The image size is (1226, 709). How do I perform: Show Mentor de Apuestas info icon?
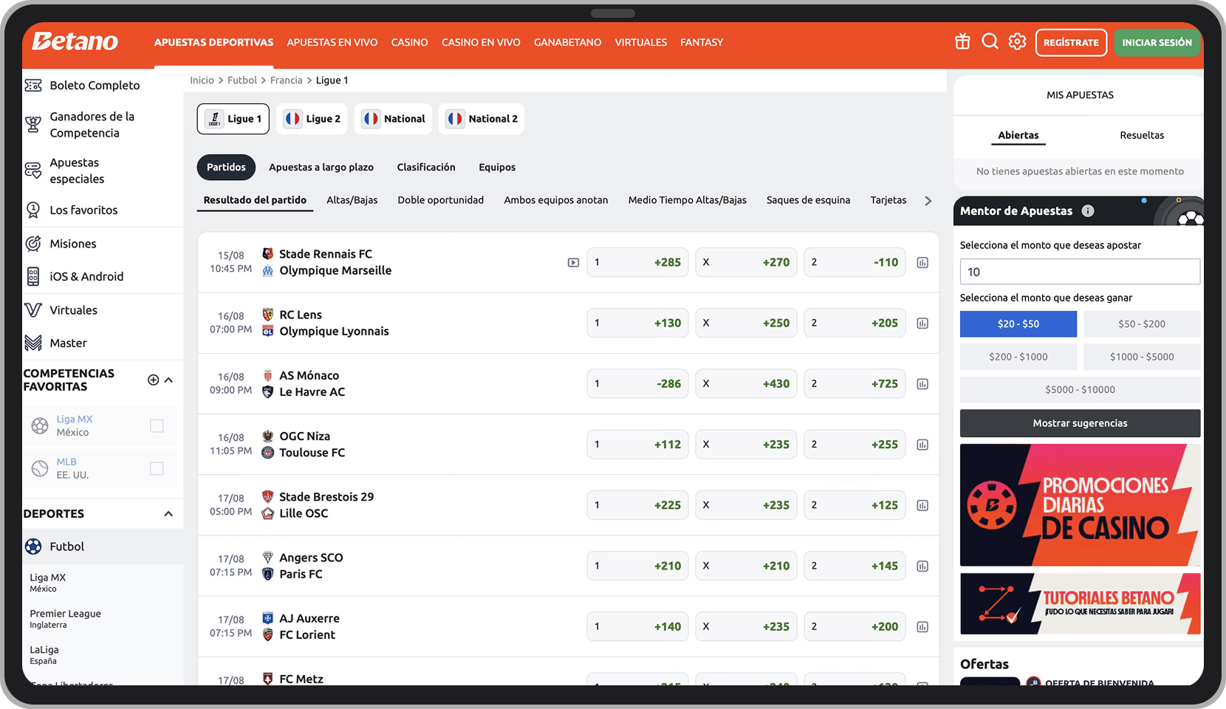pyautogui.click(x=1088, y=211)
